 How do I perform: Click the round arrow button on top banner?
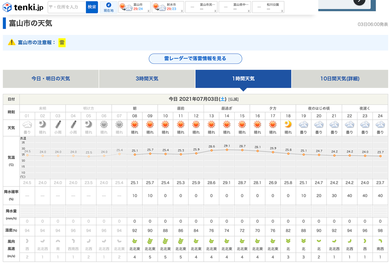point(359,2)
